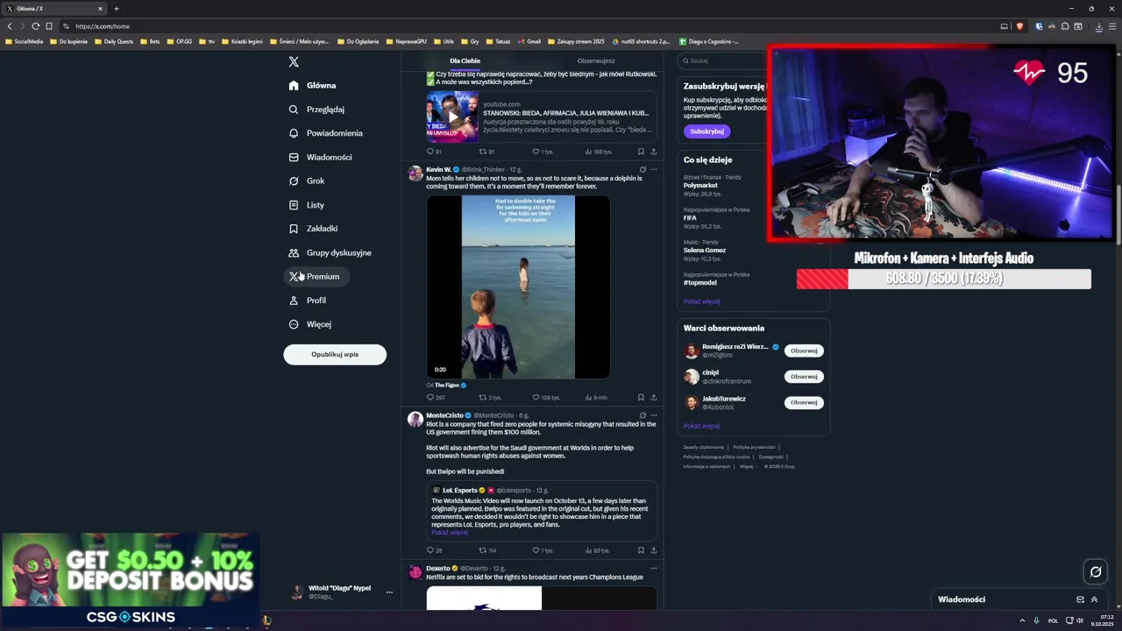
Task: Switch to Dla Ciebie tab
Action: (465, 61)
